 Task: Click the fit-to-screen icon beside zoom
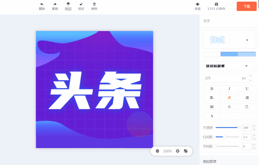pos(186,151)
